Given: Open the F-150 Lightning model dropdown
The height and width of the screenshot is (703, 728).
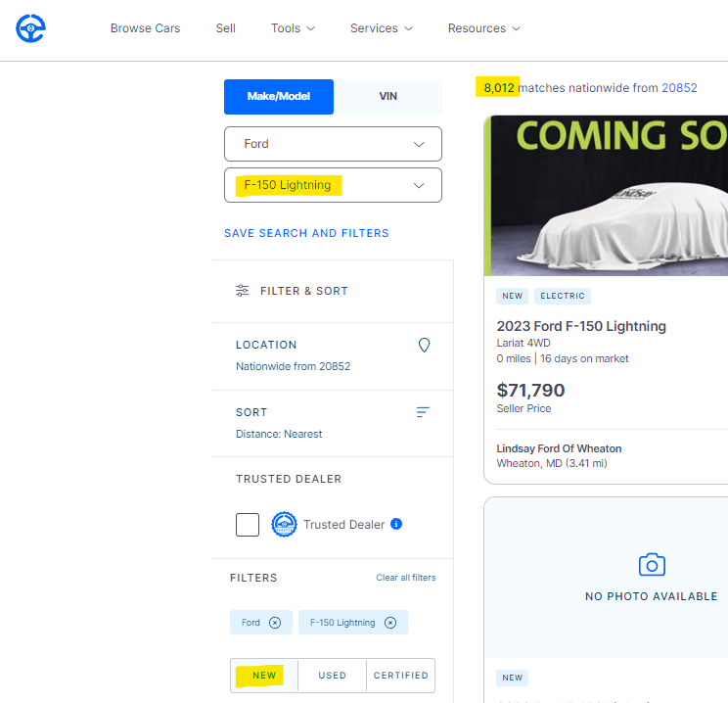Looking at the screenshot, I should 333,185.
